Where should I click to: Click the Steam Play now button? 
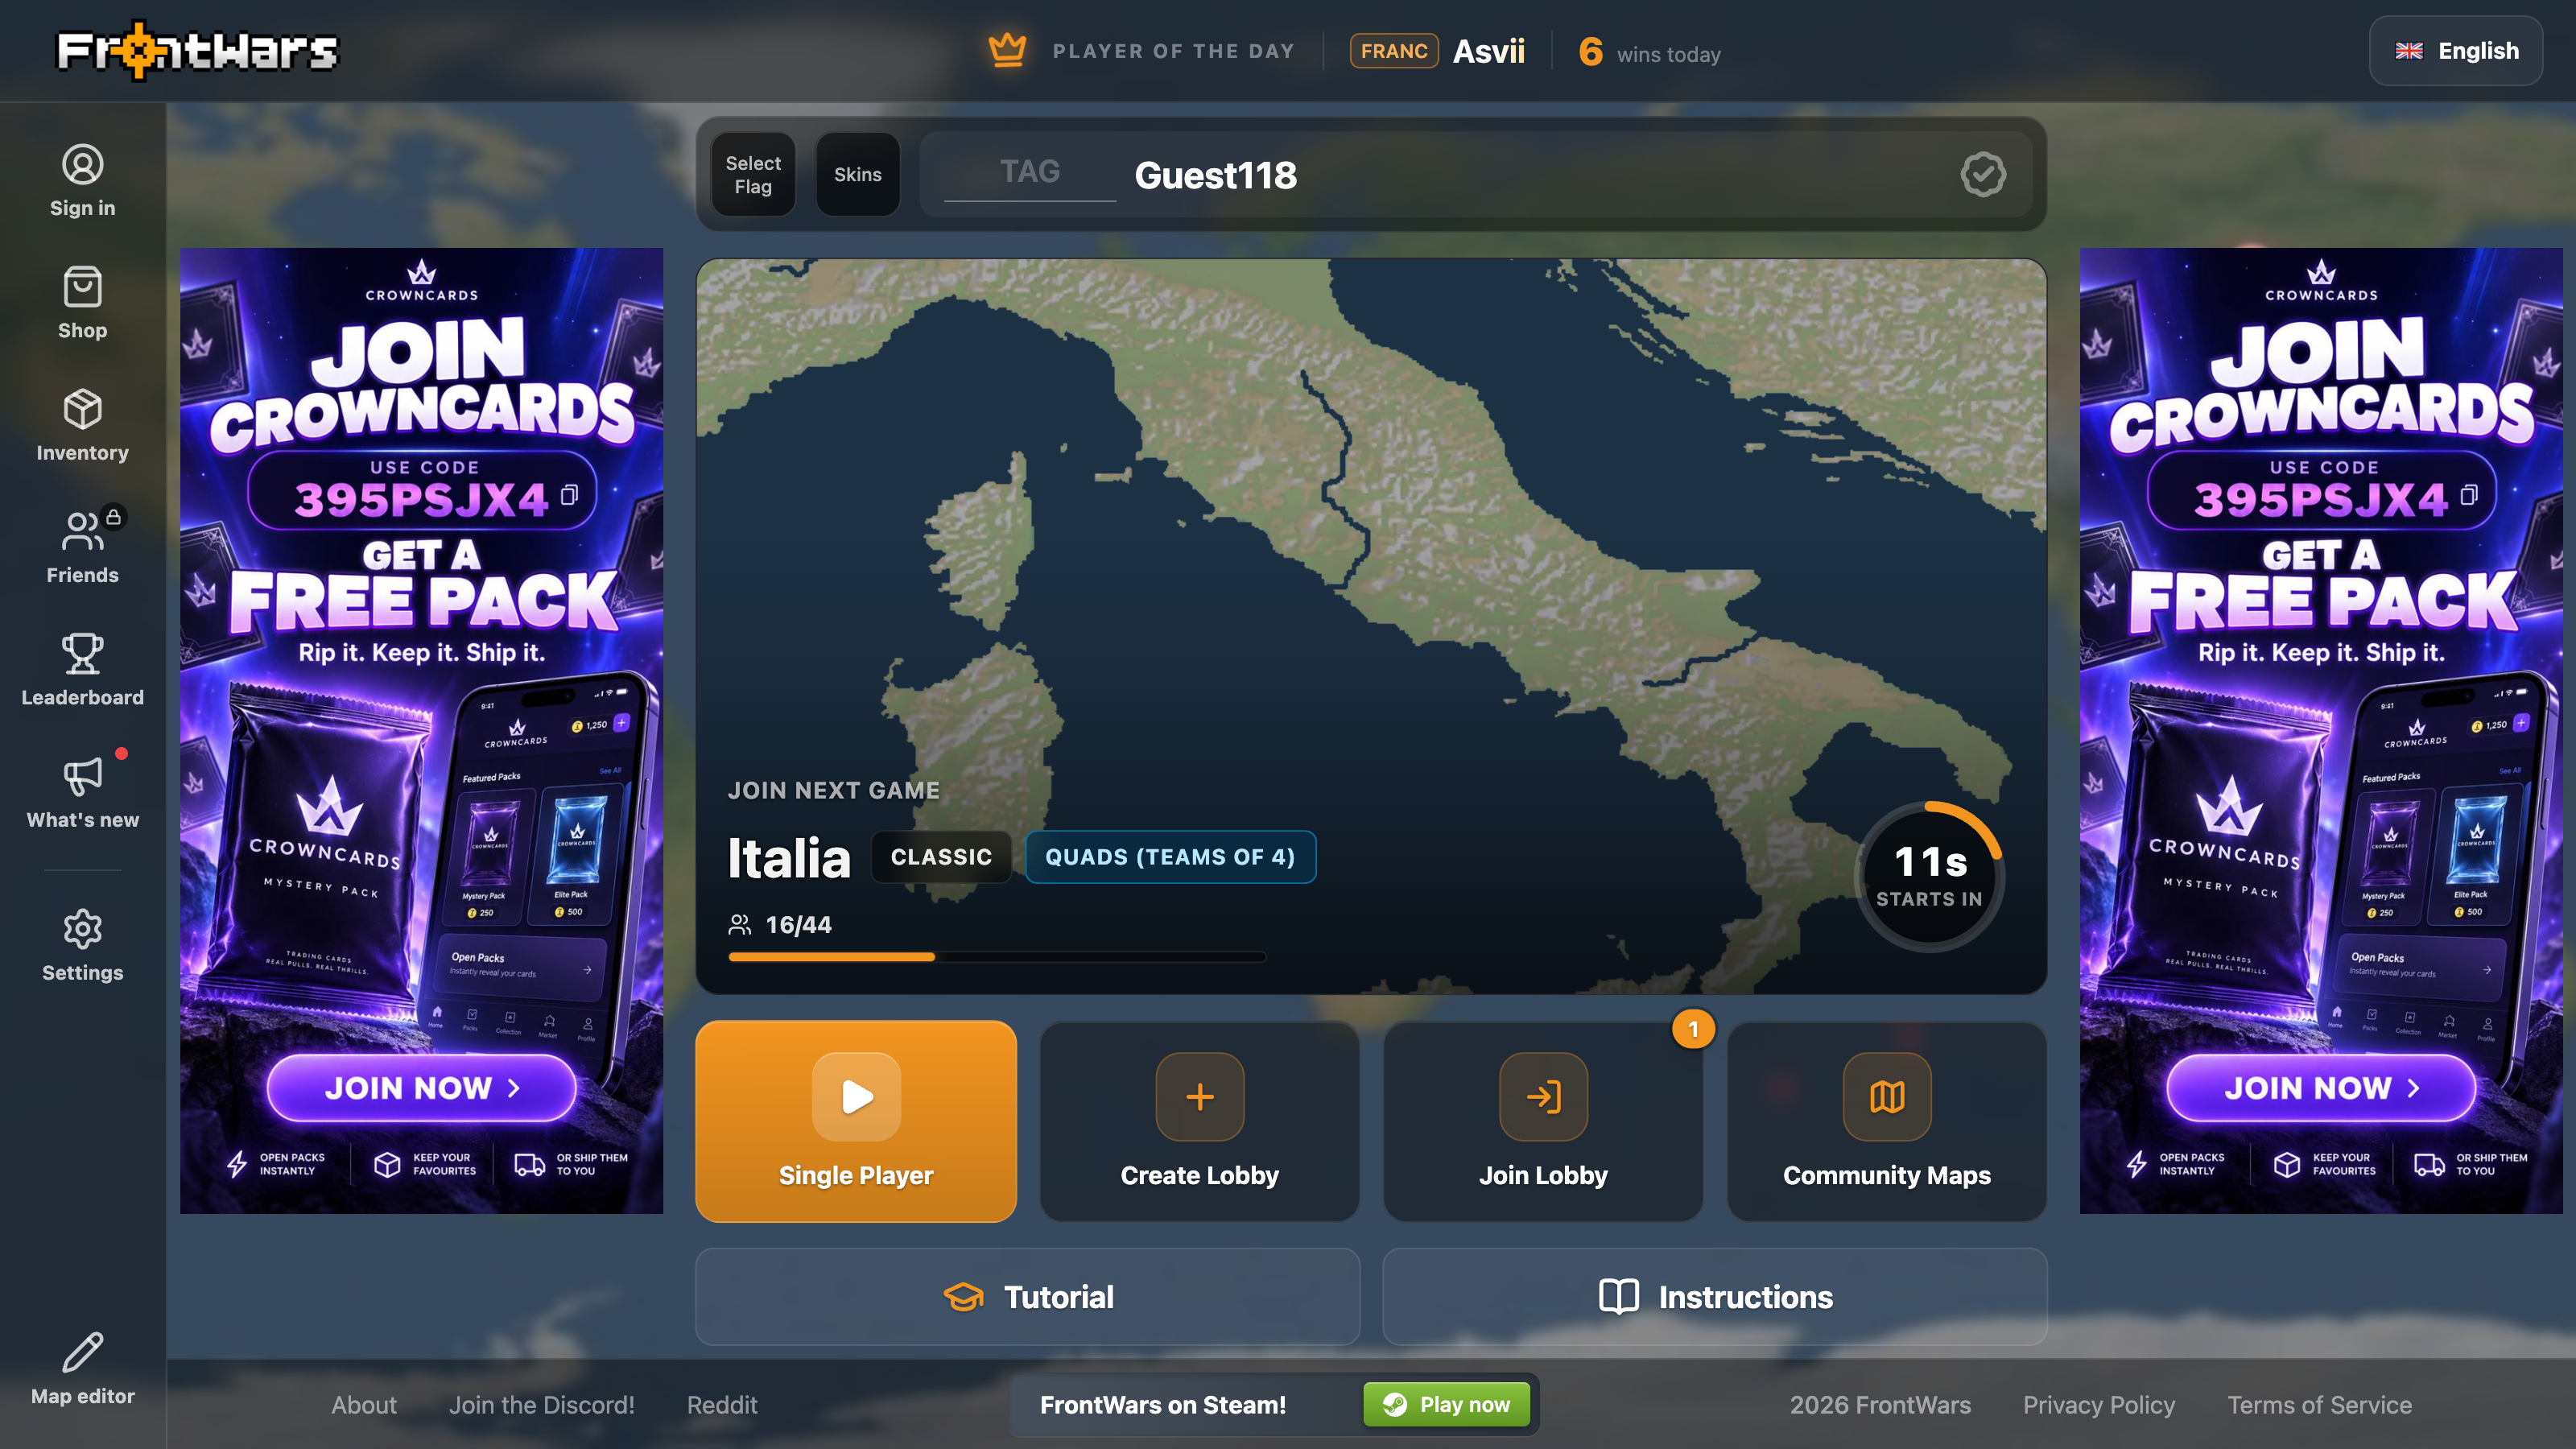pos(1447,1405)
